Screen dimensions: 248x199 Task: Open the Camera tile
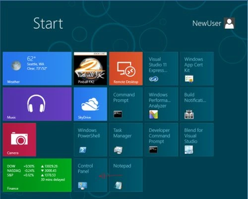tap(19, 139)
